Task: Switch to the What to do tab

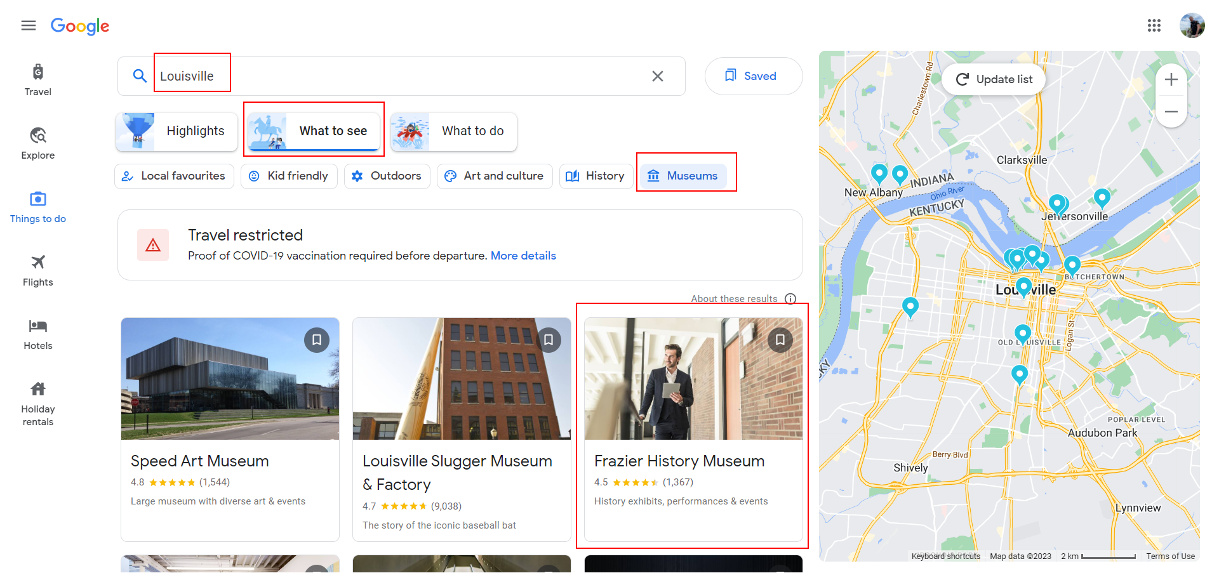Action: (x=454, y=131)
